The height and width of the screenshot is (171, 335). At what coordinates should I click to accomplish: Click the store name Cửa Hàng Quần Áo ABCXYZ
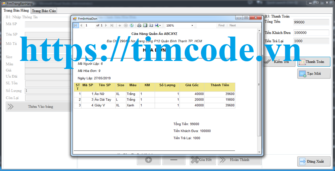[154, 34]
